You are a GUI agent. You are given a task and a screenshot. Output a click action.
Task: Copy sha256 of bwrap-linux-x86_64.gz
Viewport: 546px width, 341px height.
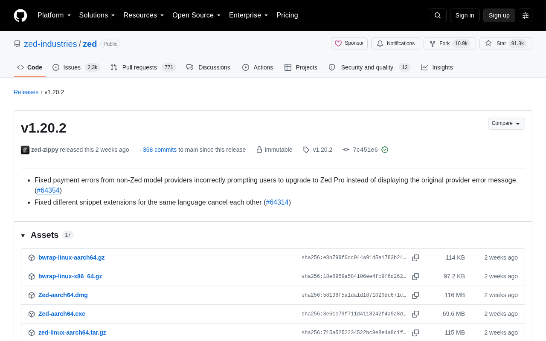415,277
